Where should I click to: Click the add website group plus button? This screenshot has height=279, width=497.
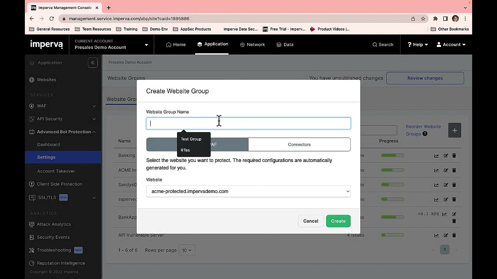click(x=454, y=130)
